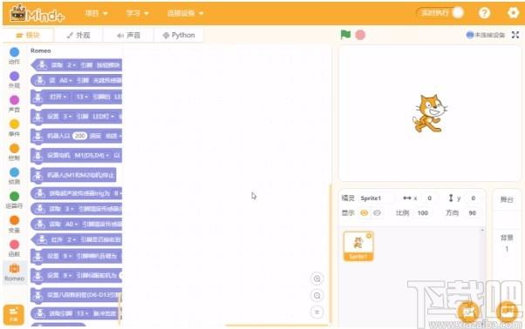Click the fullscreen stage icon
Viewport: 525px width, 329px height.
pyautogui.click(x=515, y=35)
